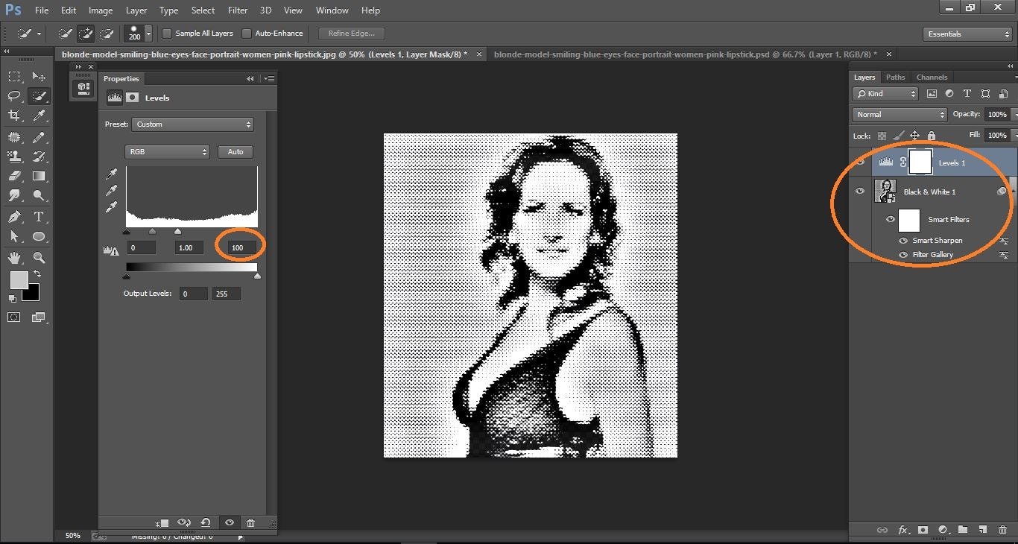Switch to the Channels tab
This screenshot has height=544, width=1018.
[932, 77]
